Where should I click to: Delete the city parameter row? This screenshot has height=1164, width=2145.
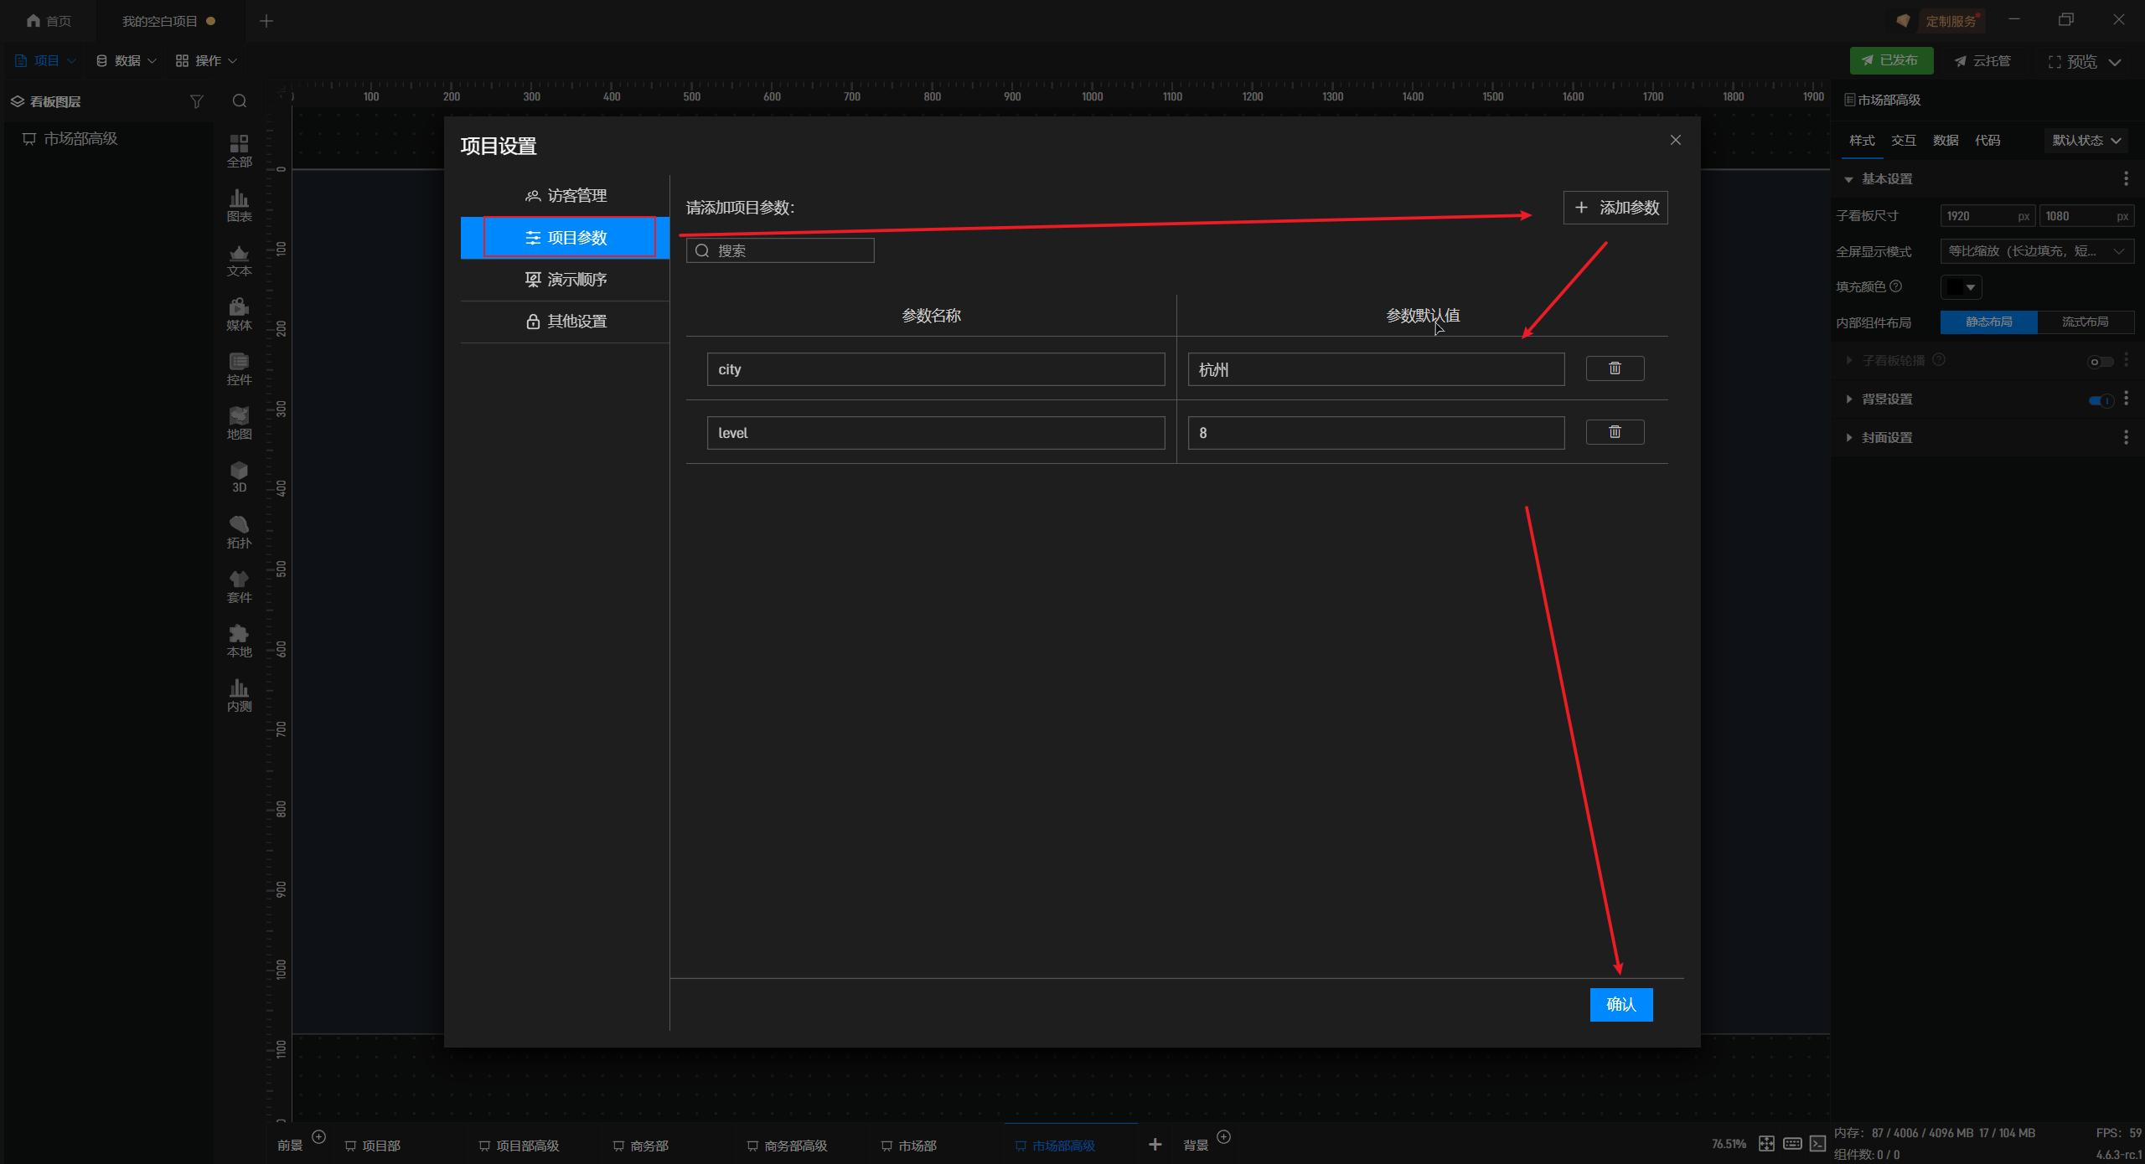pos(1614,368)
